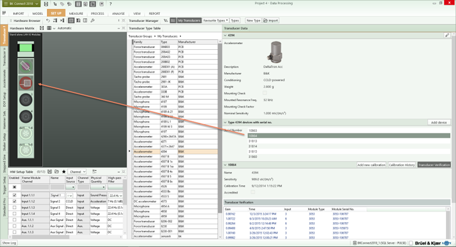Switch to the MEASURE ribbon tab
The image size is (456, 247).
pyautogui.click(x=75, y=12)
